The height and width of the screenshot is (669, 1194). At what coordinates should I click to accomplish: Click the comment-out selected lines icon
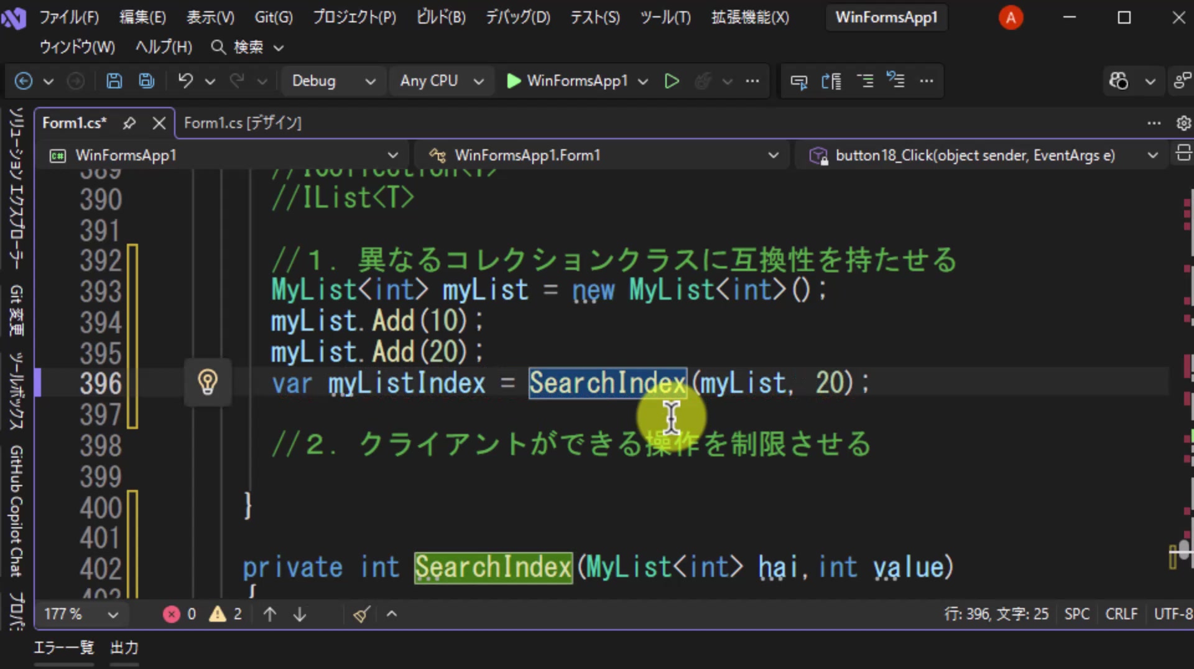(x=864, y=81)
